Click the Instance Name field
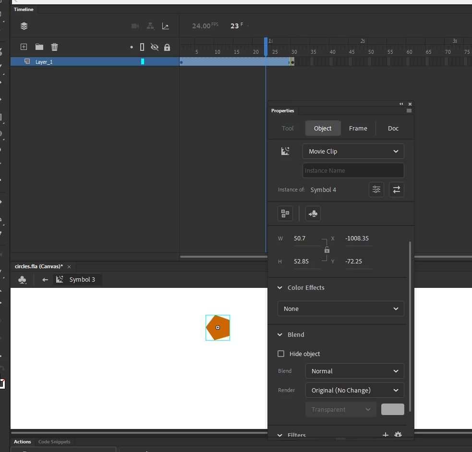 tap(353, 170)
